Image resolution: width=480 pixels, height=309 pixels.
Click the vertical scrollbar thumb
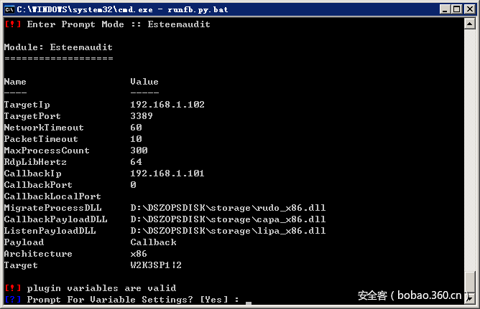(x=470, y=282)
